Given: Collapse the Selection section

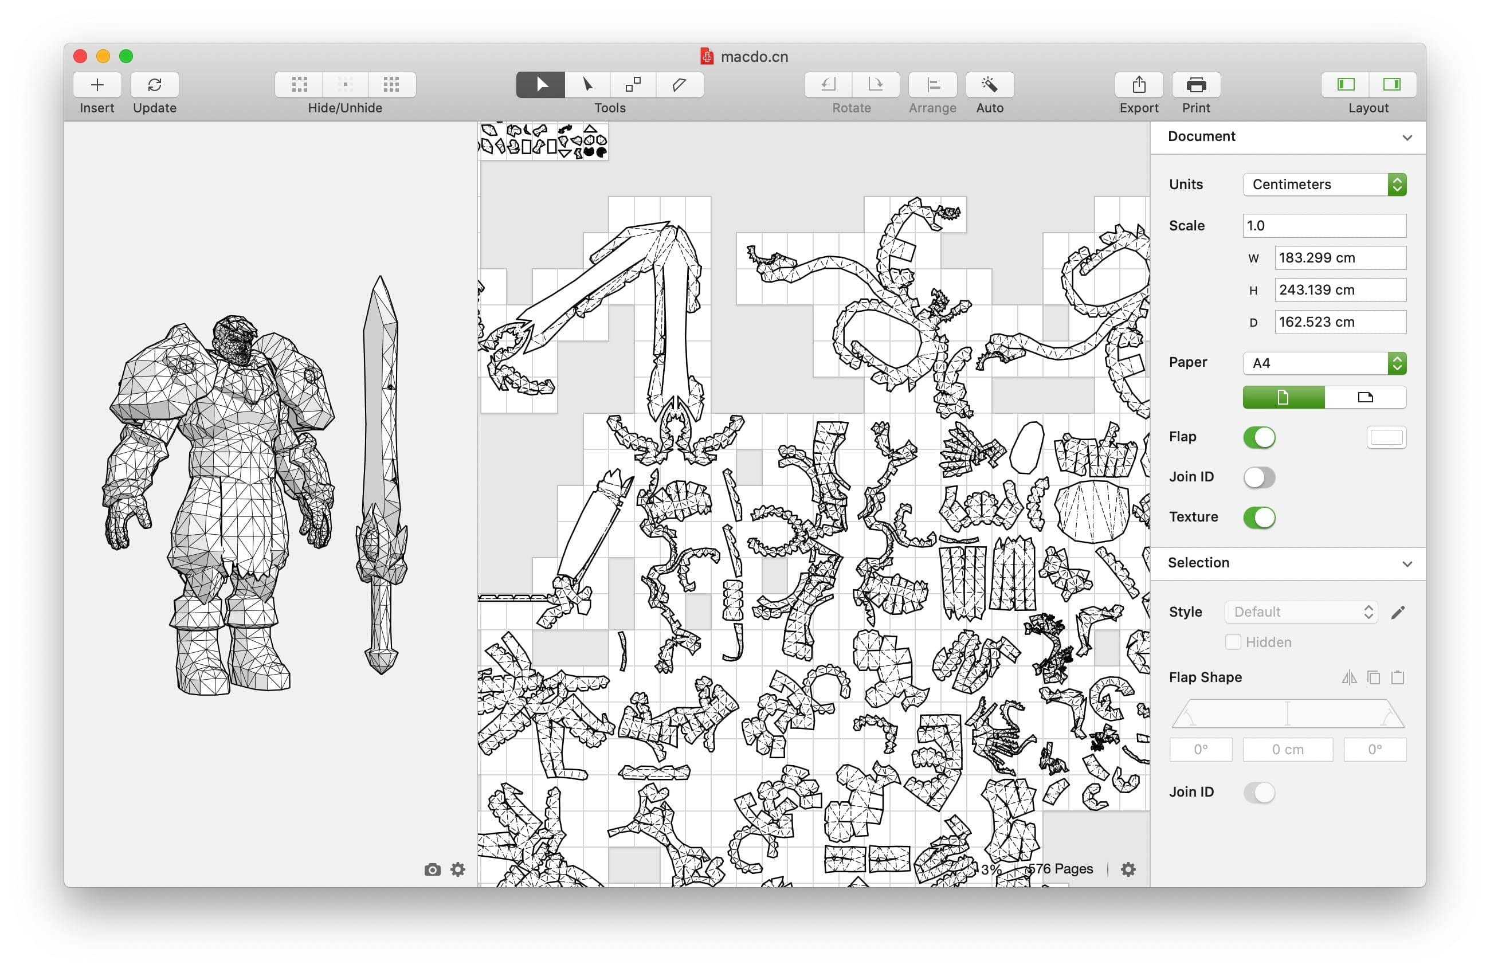Looking at the screenshot, I should (x=1407, y=564).
